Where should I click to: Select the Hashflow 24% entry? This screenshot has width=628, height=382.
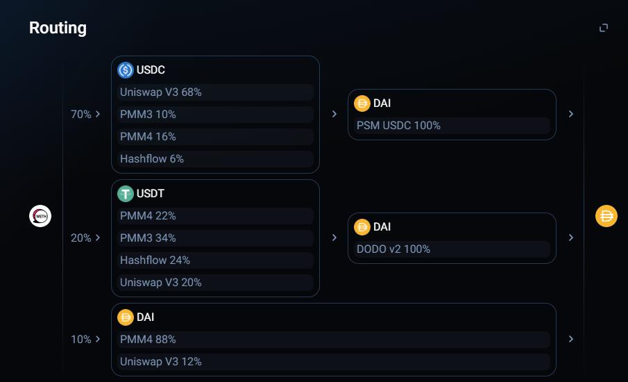tap(215, 260)
